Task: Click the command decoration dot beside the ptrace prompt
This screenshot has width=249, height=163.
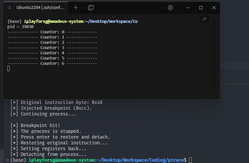Action: click(7, 160)
